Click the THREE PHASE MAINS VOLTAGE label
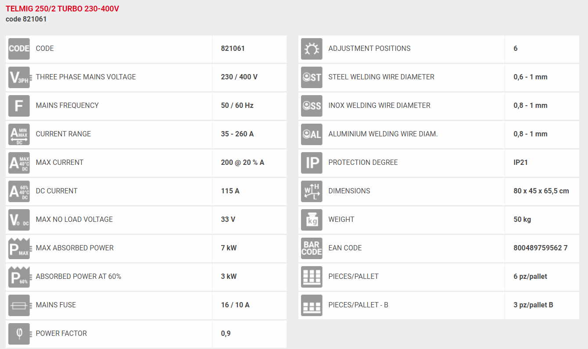This screenshot has height=349, width=588. [86, 77]
